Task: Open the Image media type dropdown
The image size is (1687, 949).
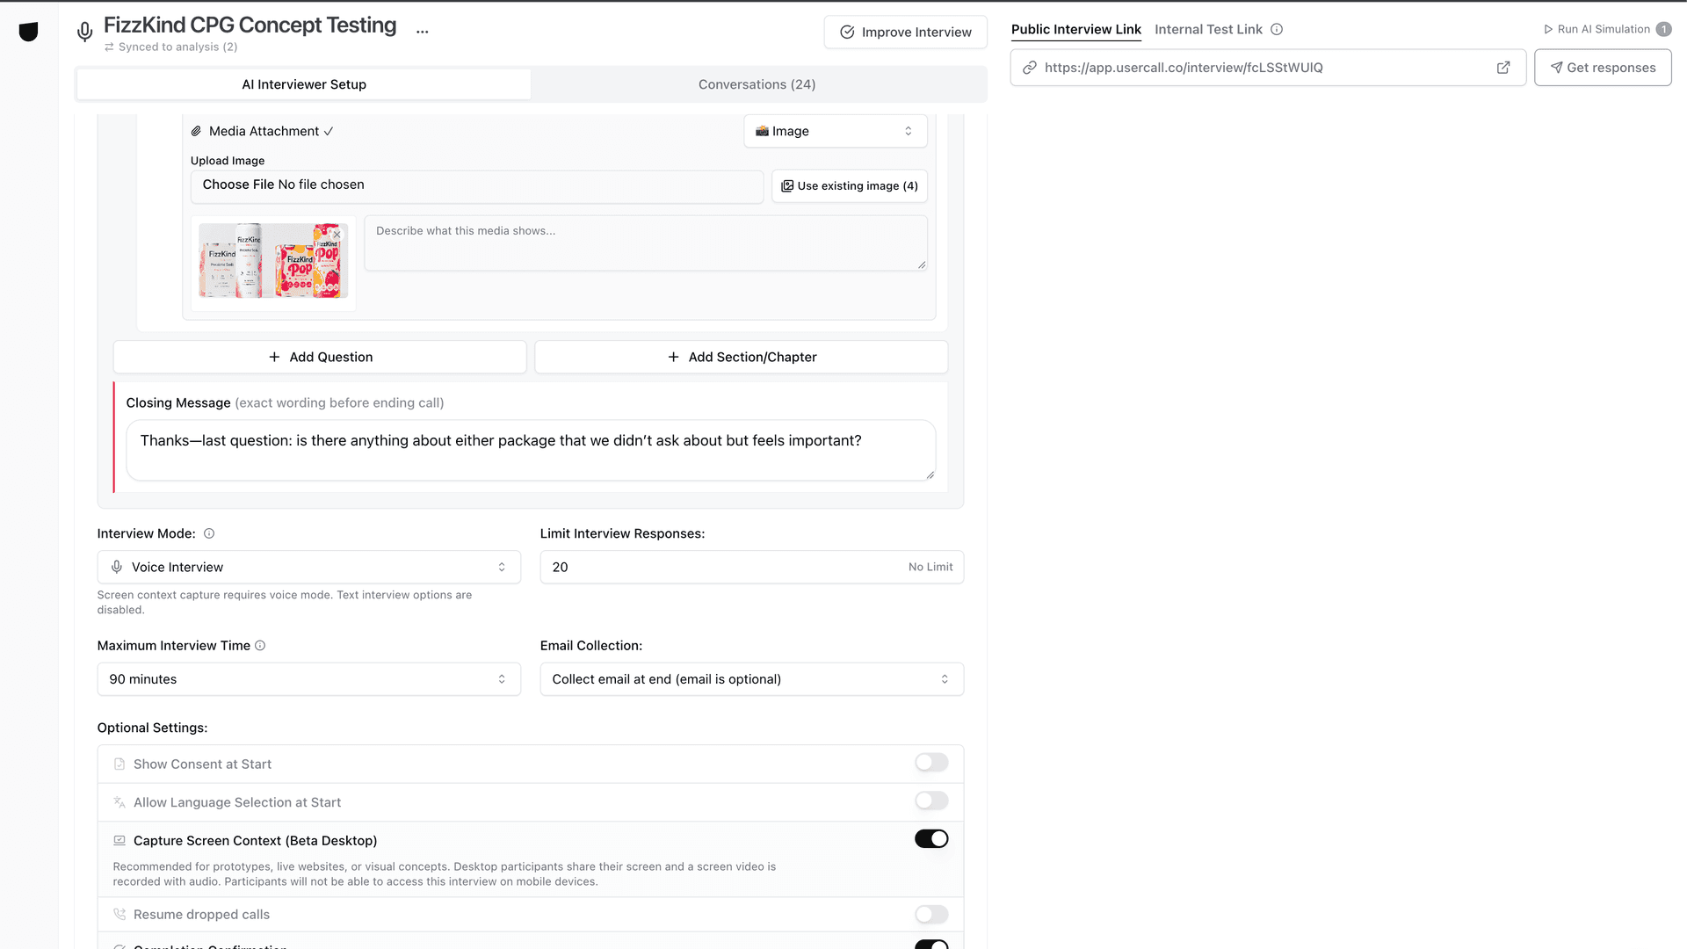Action: (x=836, y=131)
